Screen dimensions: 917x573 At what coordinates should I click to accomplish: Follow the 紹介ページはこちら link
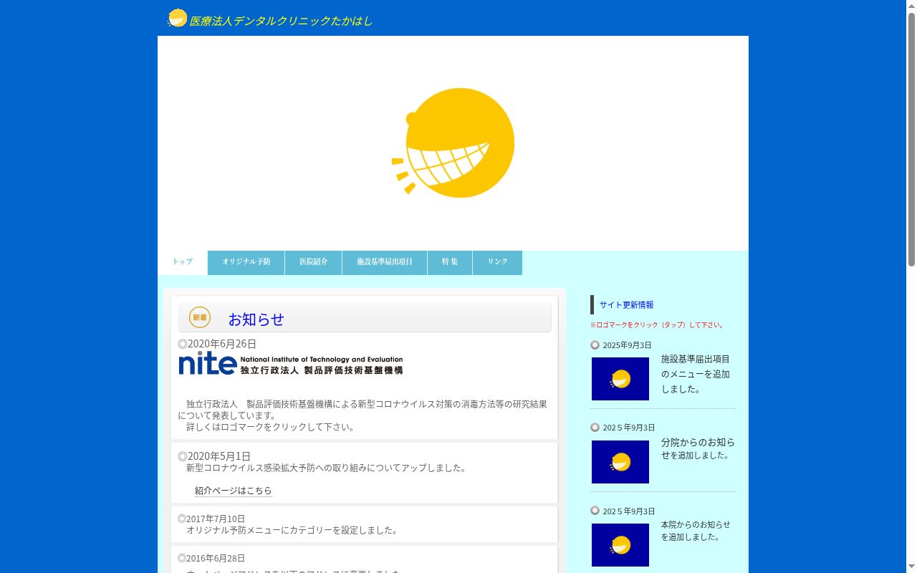pos(234,491)
